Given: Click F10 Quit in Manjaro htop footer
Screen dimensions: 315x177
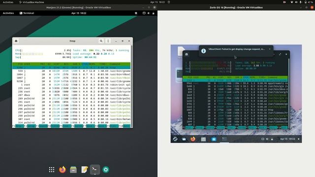Looking at the screenshot, I should click(125, 126).
